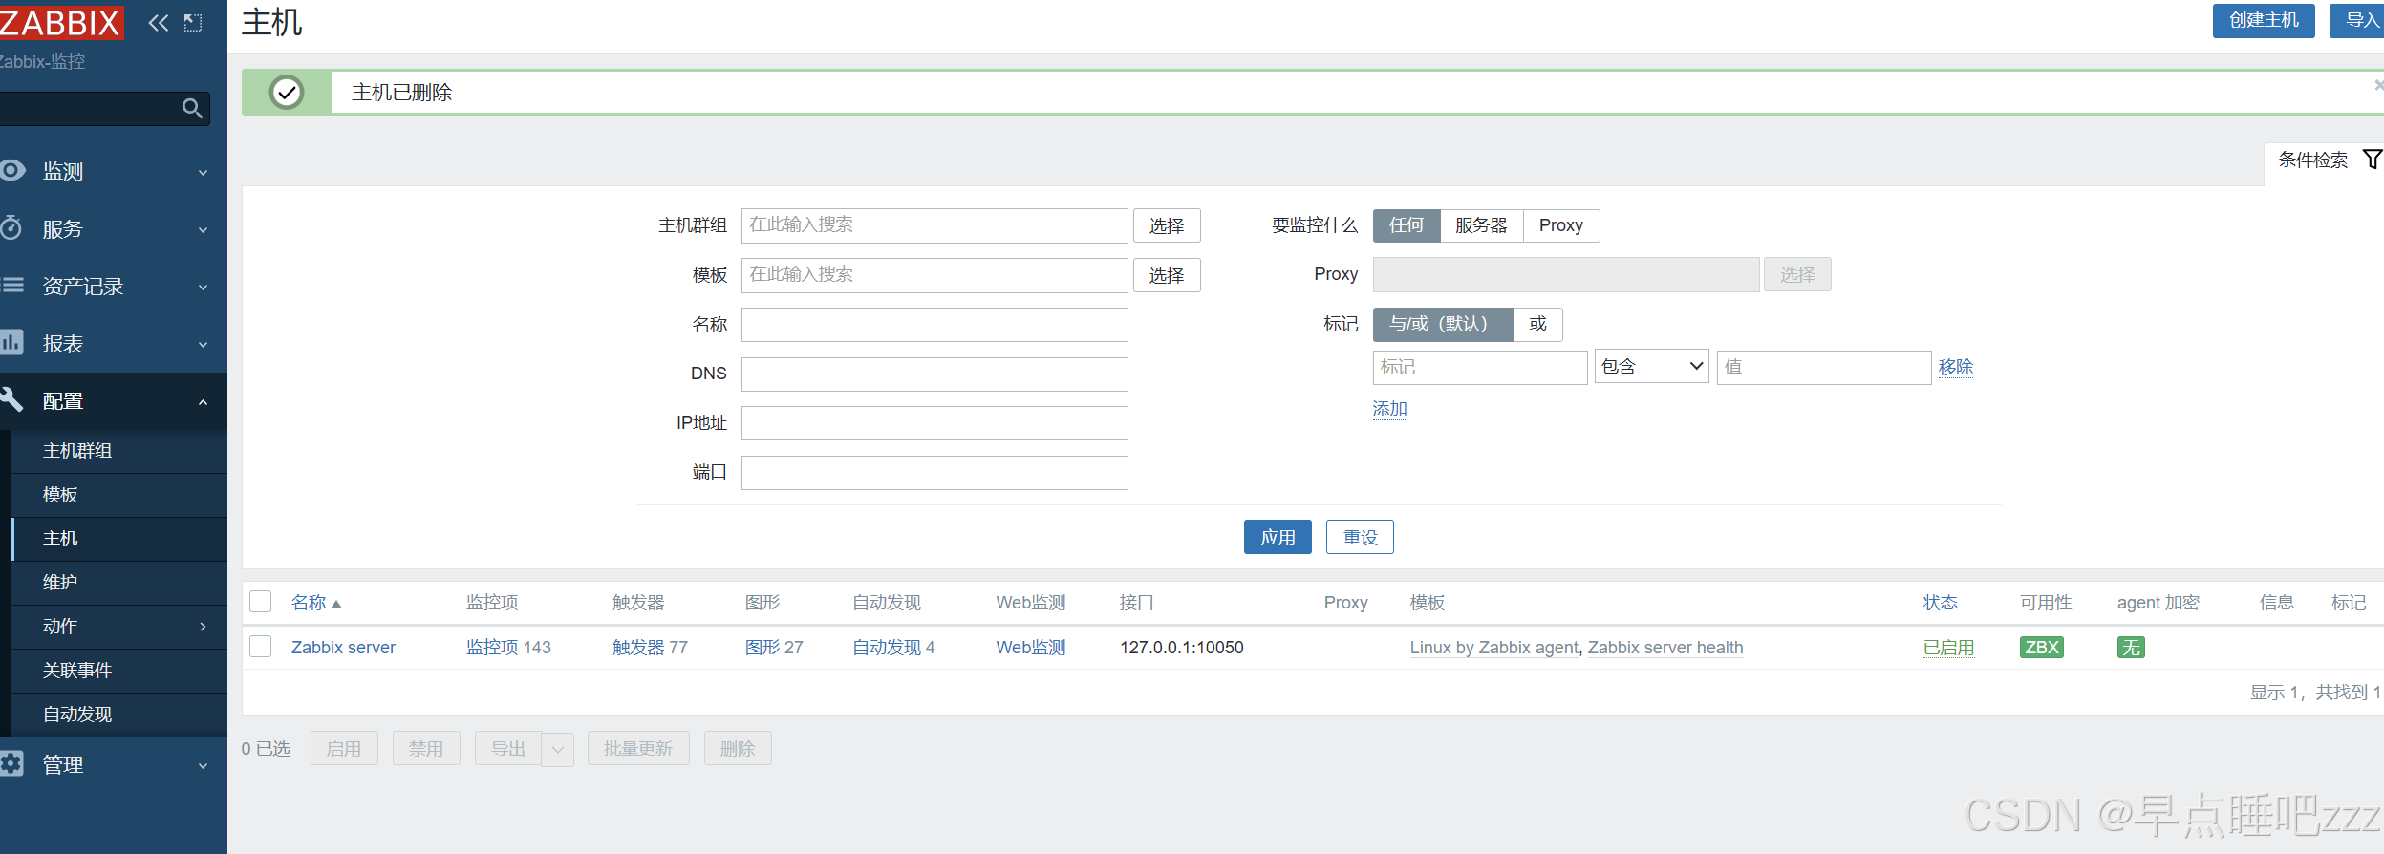Select 或 tag evaluation mode
Screen dimensions: 2384x854
click(1538, 325)
